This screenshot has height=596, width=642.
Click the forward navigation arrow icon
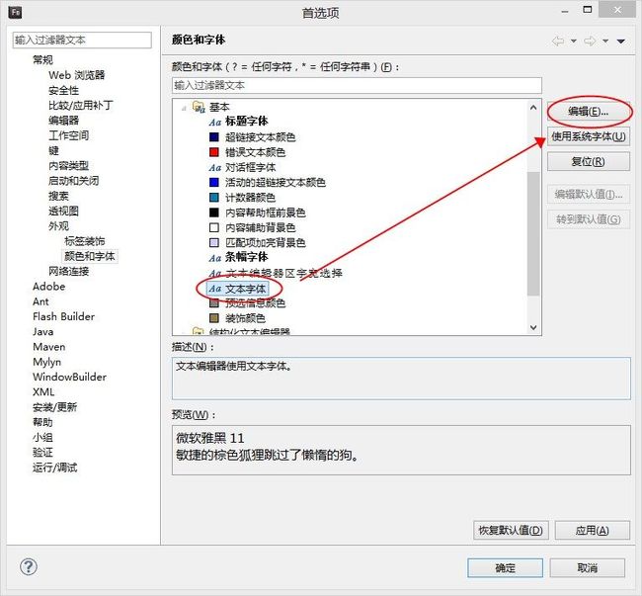click(590, 41)
